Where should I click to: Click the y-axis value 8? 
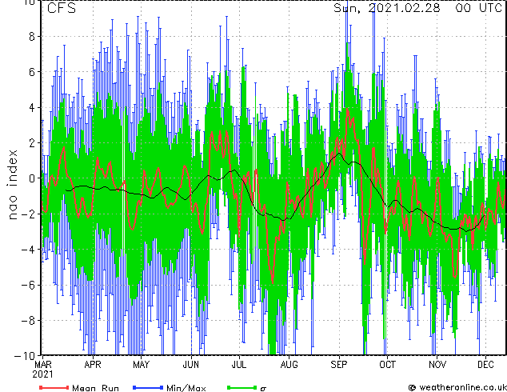pos(32,37)
